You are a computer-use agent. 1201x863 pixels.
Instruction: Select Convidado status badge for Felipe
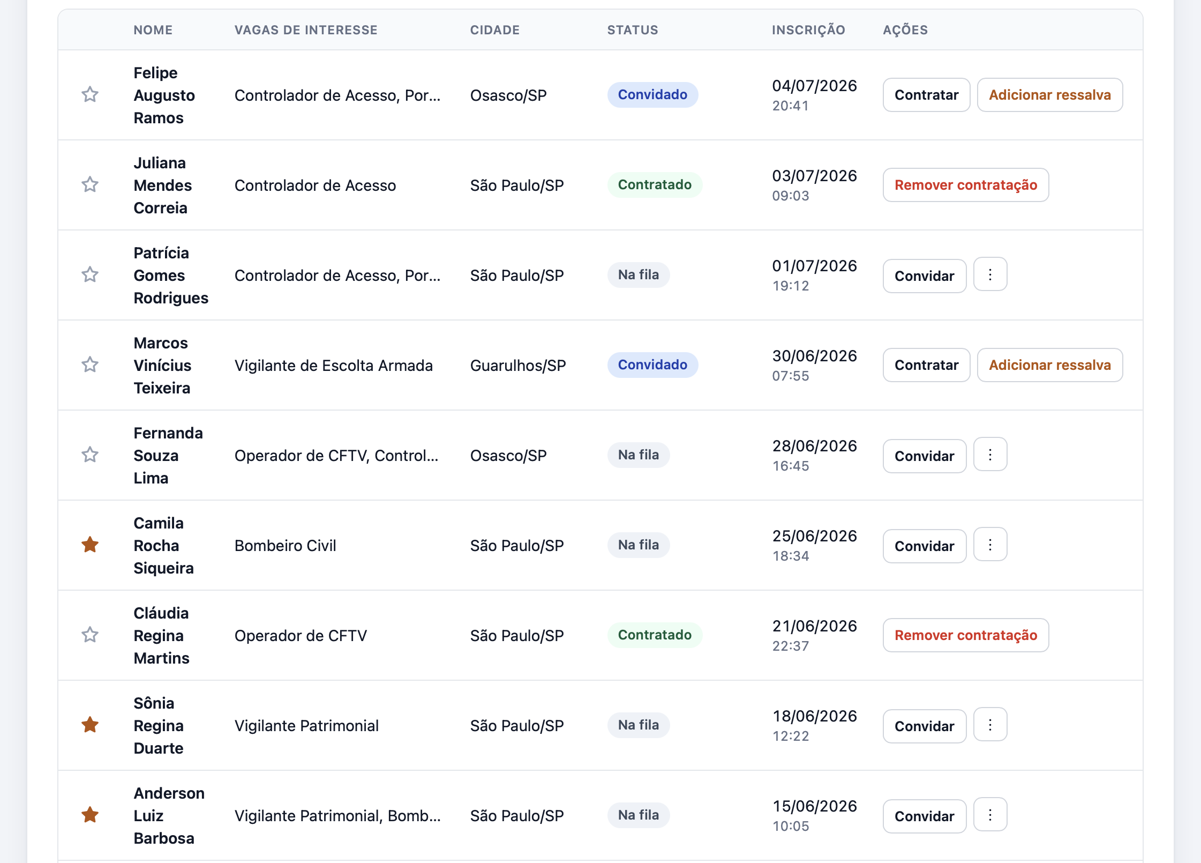click(652, 95)
